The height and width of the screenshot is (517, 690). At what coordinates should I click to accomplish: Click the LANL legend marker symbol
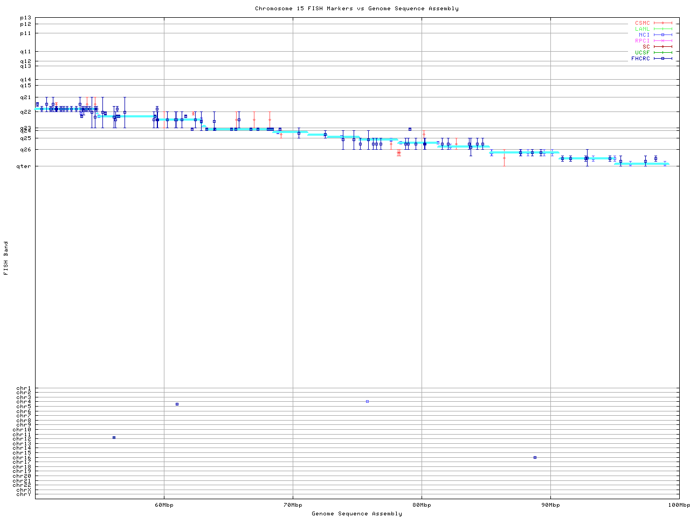663,29
